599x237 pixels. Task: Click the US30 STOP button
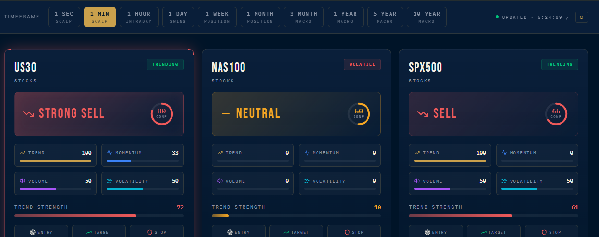[x=157, y=231]
